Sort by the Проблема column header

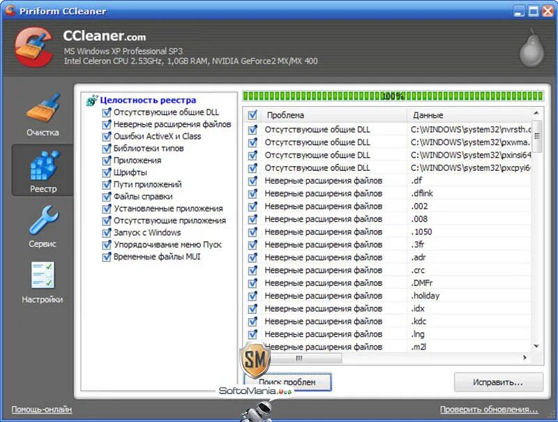click(333, 115)
